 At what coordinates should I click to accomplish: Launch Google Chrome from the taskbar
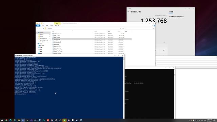click(x=6, y=120)
